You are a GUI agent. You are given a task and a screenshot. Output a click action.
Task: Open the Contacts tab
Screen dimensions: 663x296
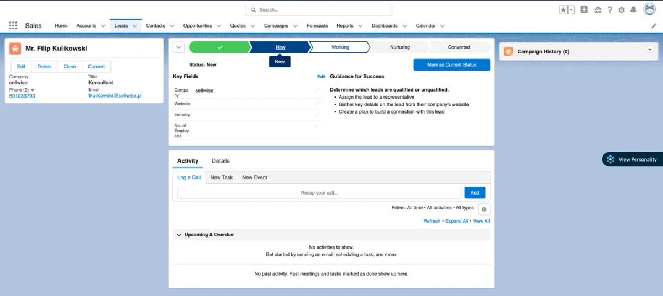[x=156, y=25]
